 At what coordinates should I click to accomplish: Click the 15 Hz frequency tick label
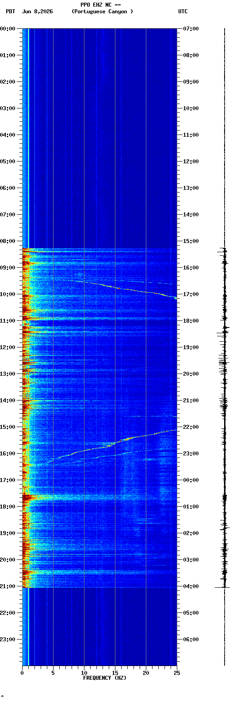pos(115,673)
